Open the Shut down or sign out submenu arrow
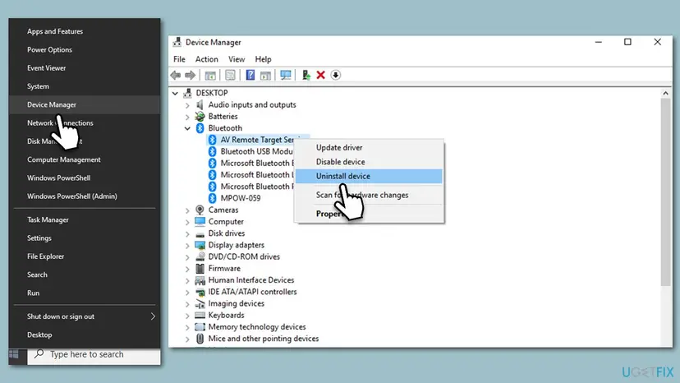This screenshot has height=383, width=680. tap(153, 316)
